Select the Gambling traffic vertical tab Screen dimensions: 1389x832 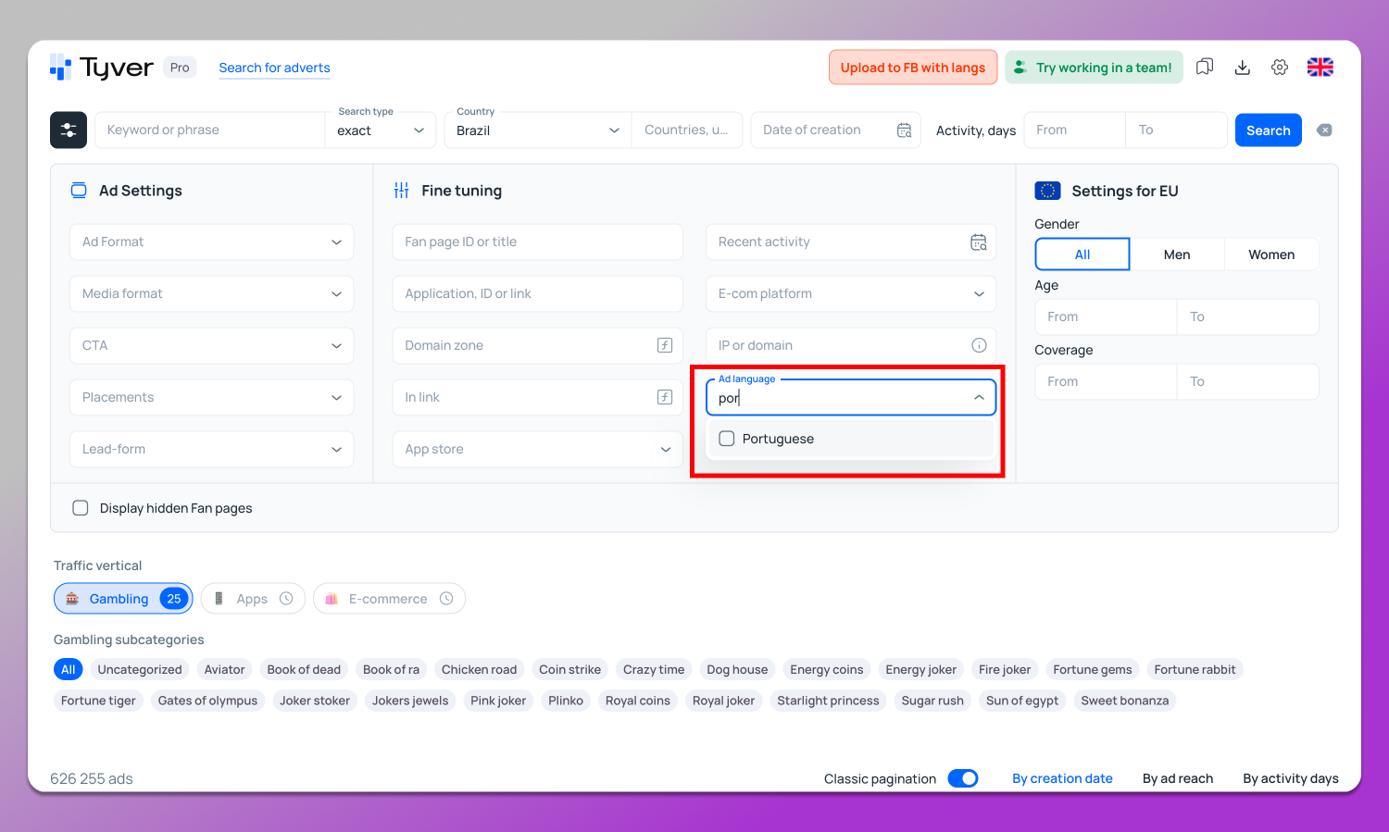[x=122, y=599]
